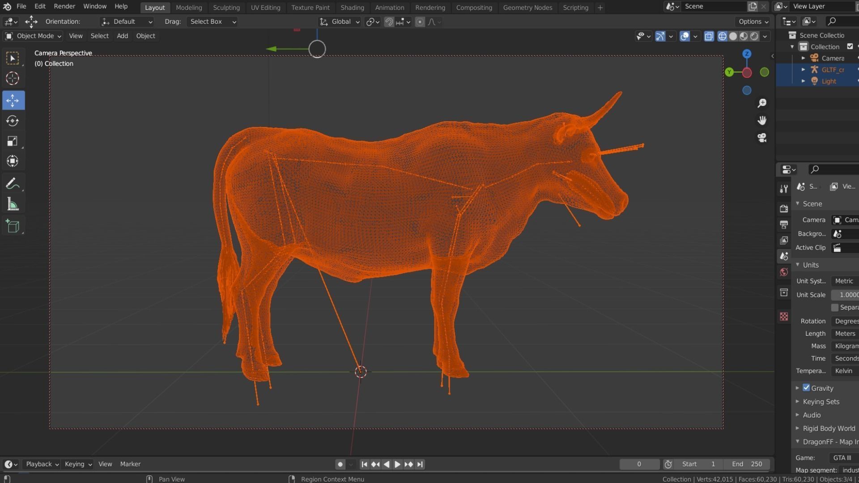
Task: Click the Blender logo menu icon
Action: 7,7
